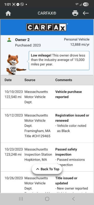Go back using header arrow icon
Image resolution: width=94 pixels, height=205 pixels.
point(86,13)
